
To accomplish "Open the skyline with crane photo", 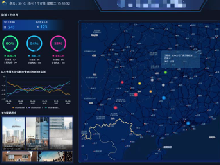I will tap(13, 134).
